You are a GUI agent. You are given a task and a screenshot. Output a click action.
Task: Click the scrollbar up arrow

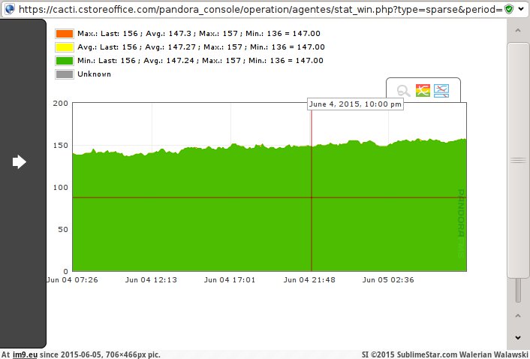tap(518, 30)
